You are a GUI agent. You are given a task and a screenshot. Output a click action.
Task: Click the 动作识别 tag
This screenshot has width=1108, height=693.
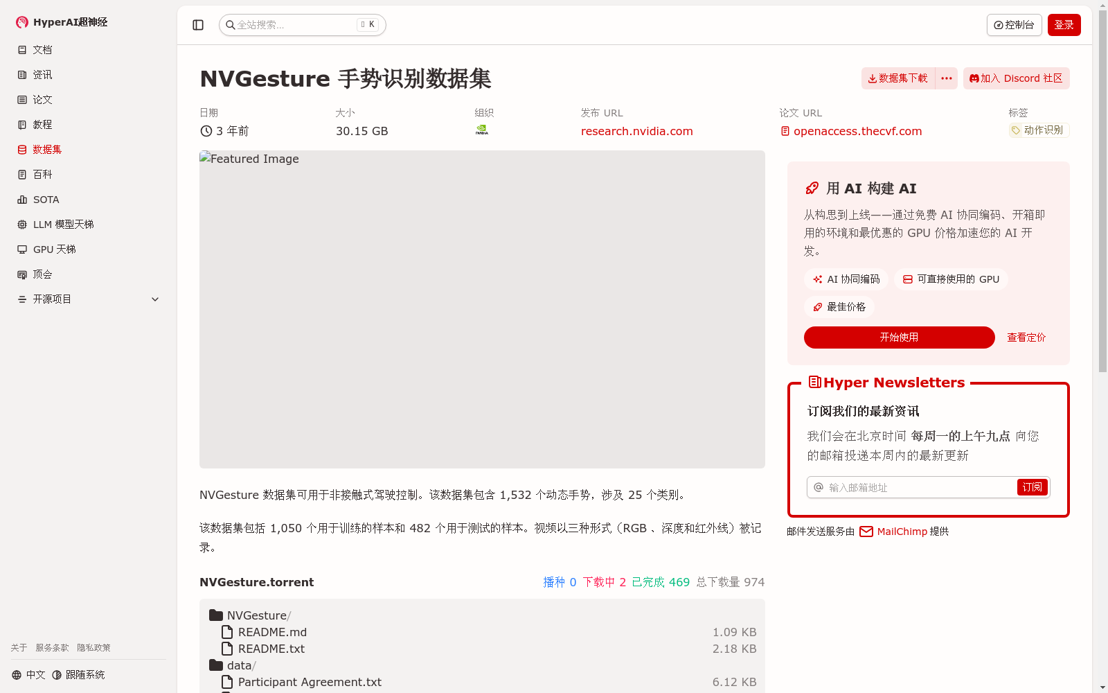[x=1039, y=130]
